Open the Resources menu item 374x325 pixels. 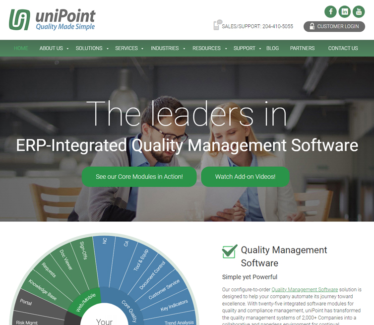(x=206, y=48)
